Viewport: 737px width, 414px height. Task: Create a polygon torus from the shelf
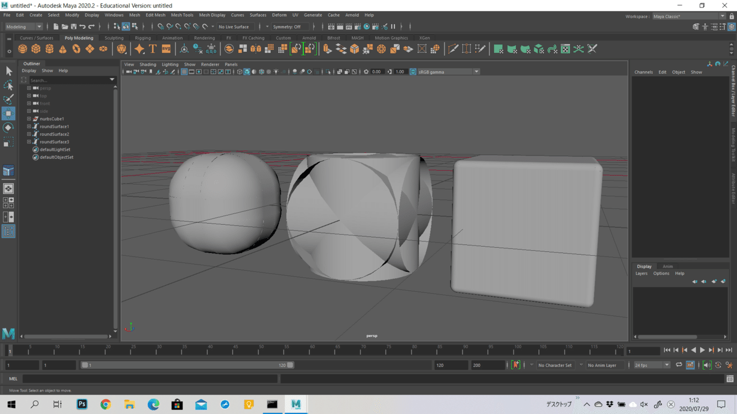76,49
